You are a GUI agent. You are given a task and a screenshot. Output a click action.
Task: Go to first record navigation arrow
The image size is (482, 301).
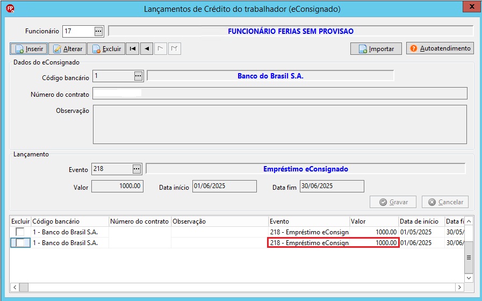click(133, 48)
